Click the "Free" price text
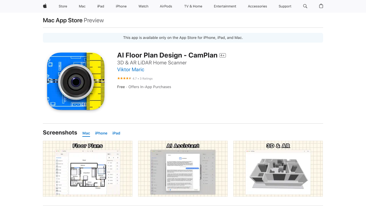Screen dimensions: 366x206 click(x=121, y=87)
